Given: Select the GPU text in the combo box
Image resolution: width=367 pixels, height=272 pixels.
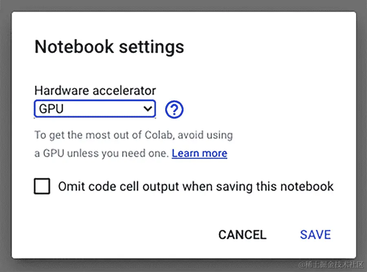Looking at the screenshot, I should point(51,109).
